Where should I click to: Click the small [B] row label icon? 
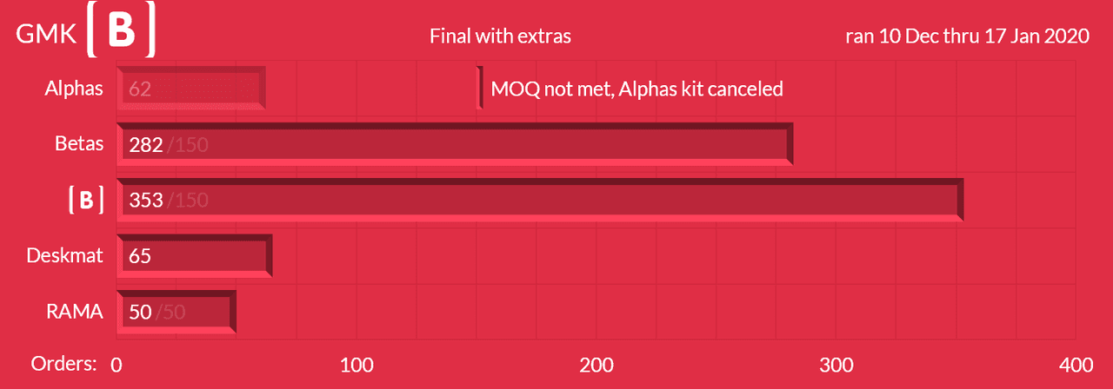86,201
